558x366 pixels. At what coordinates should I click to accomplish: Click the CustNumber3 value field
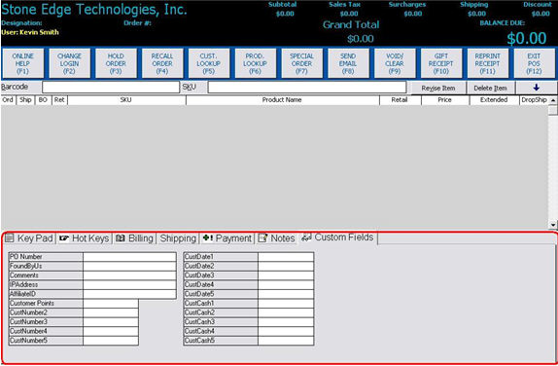[111, 322]
